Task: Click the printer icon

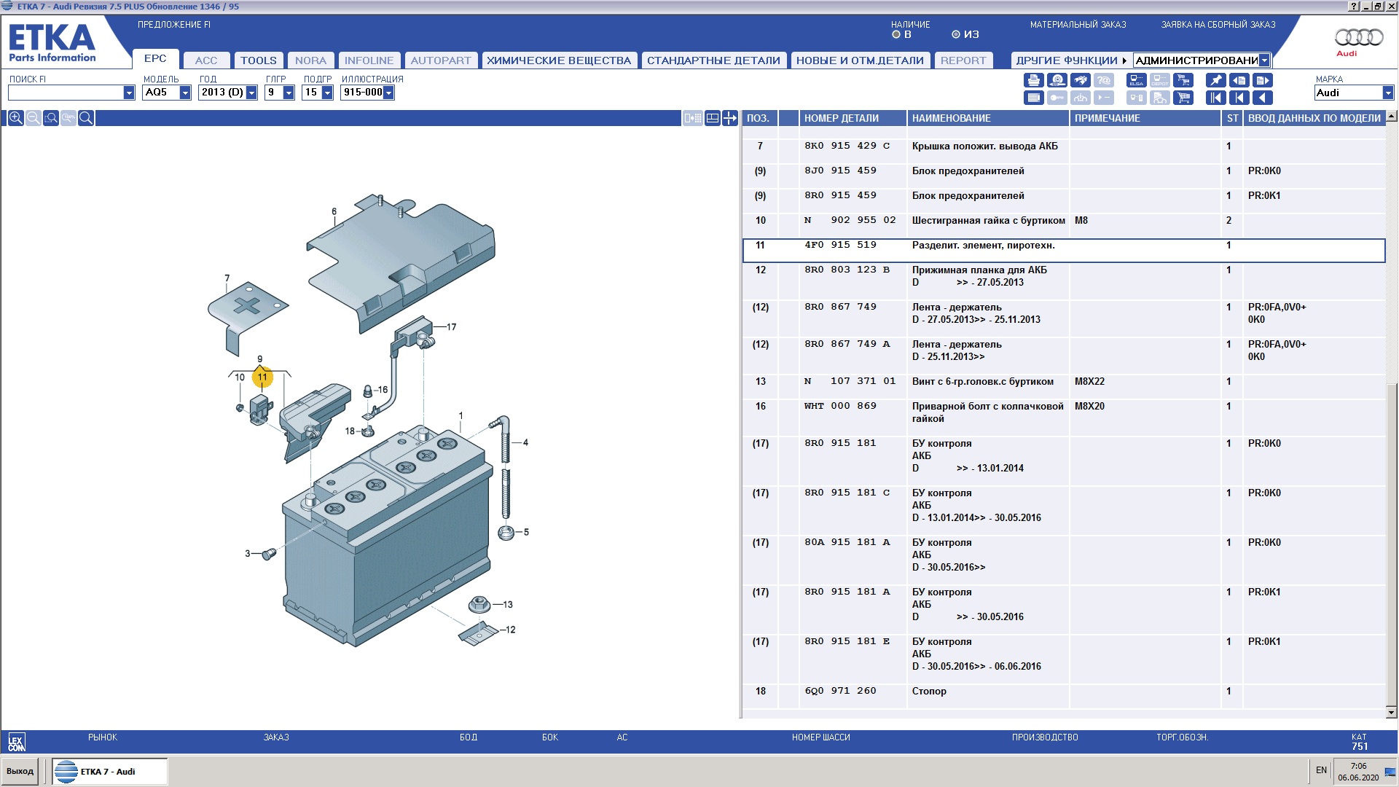Action: click(1033, 80)
